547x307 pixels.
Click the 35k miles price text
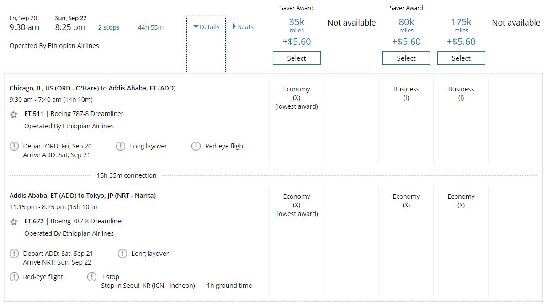pyautogui.click(x=297, y=22)
